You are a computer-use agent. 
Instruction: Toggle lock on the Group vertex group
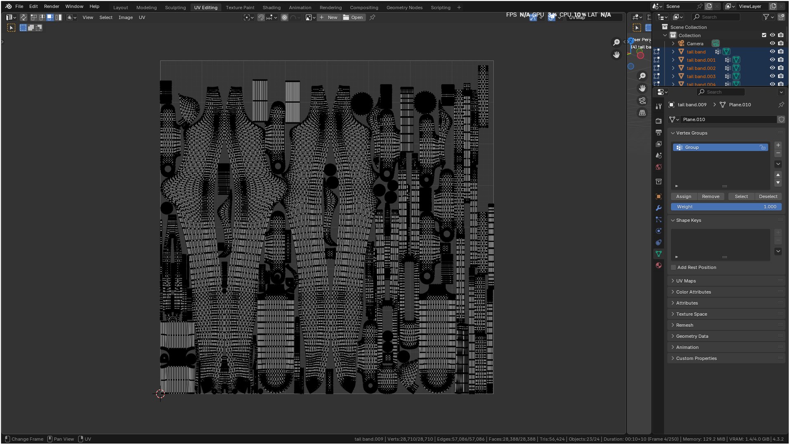tap(763, 148)
